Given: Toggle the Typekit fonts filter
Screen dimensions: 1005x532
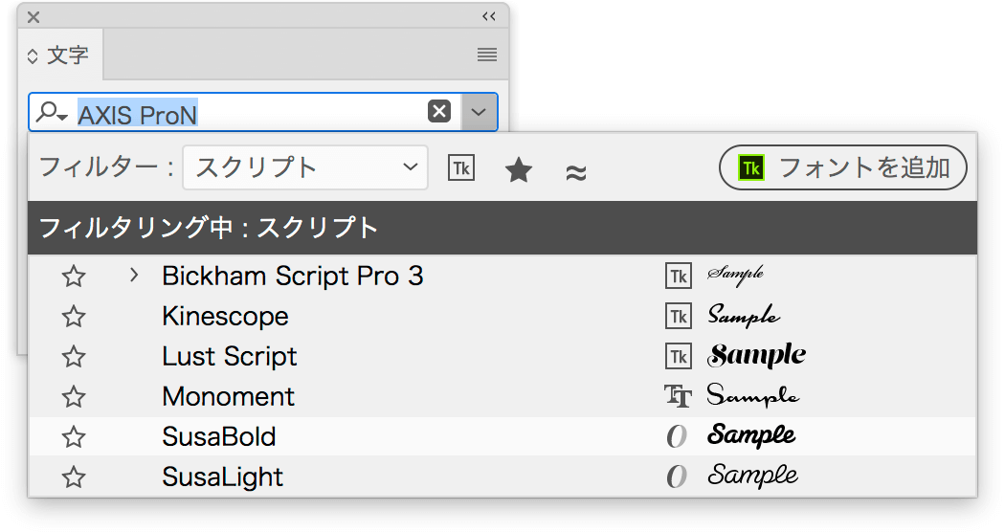Looking at the screenshot, I should tap(460, 168).
